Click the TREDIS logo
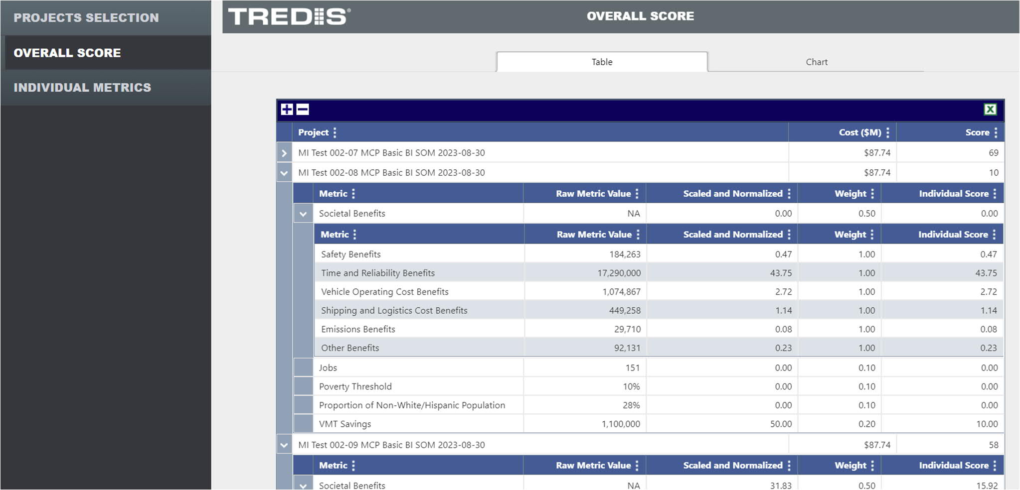The width and height of the screenshot is (1020, 490). pyautogui.click(x=290, y=16)
